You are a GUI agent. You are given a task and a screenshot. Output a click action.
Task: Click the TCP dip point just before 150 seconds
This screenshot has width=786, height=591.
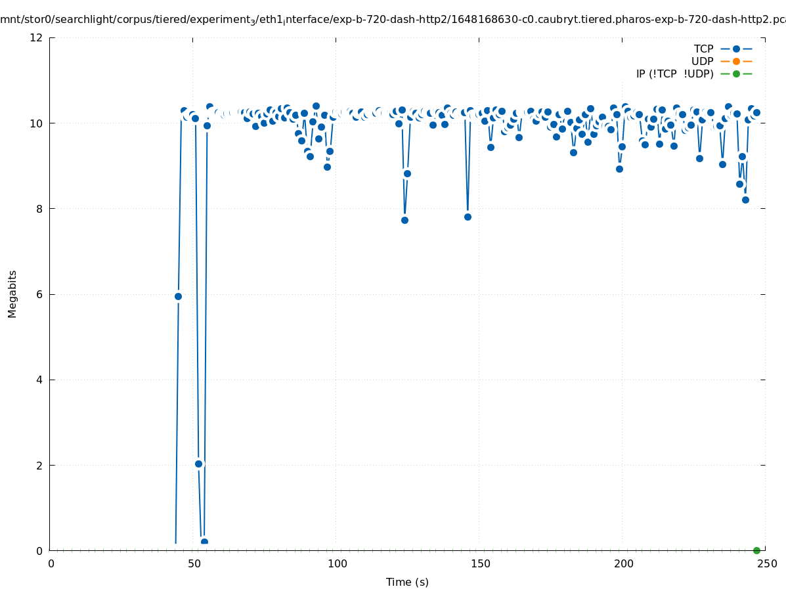[468, 217]
